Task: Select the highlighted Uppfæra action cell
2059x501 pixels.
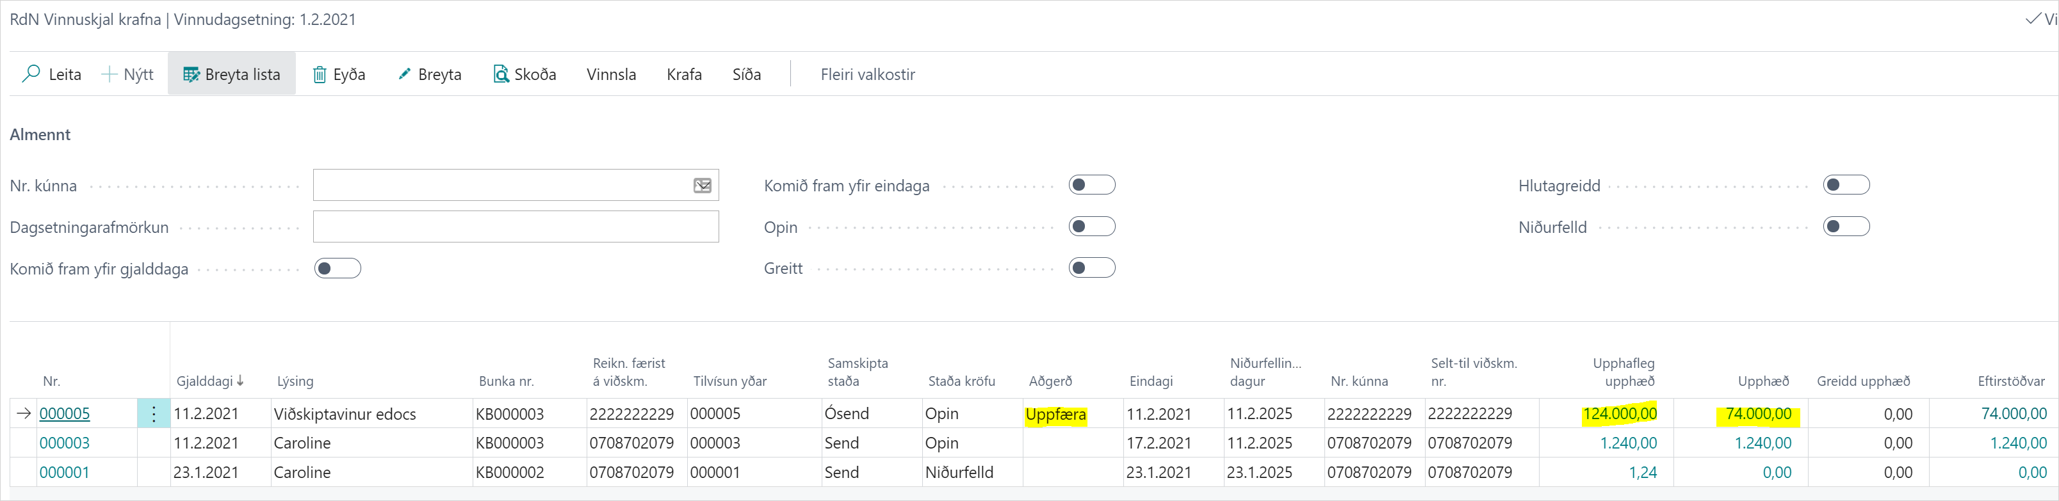Action: [x=1055, y=415]
